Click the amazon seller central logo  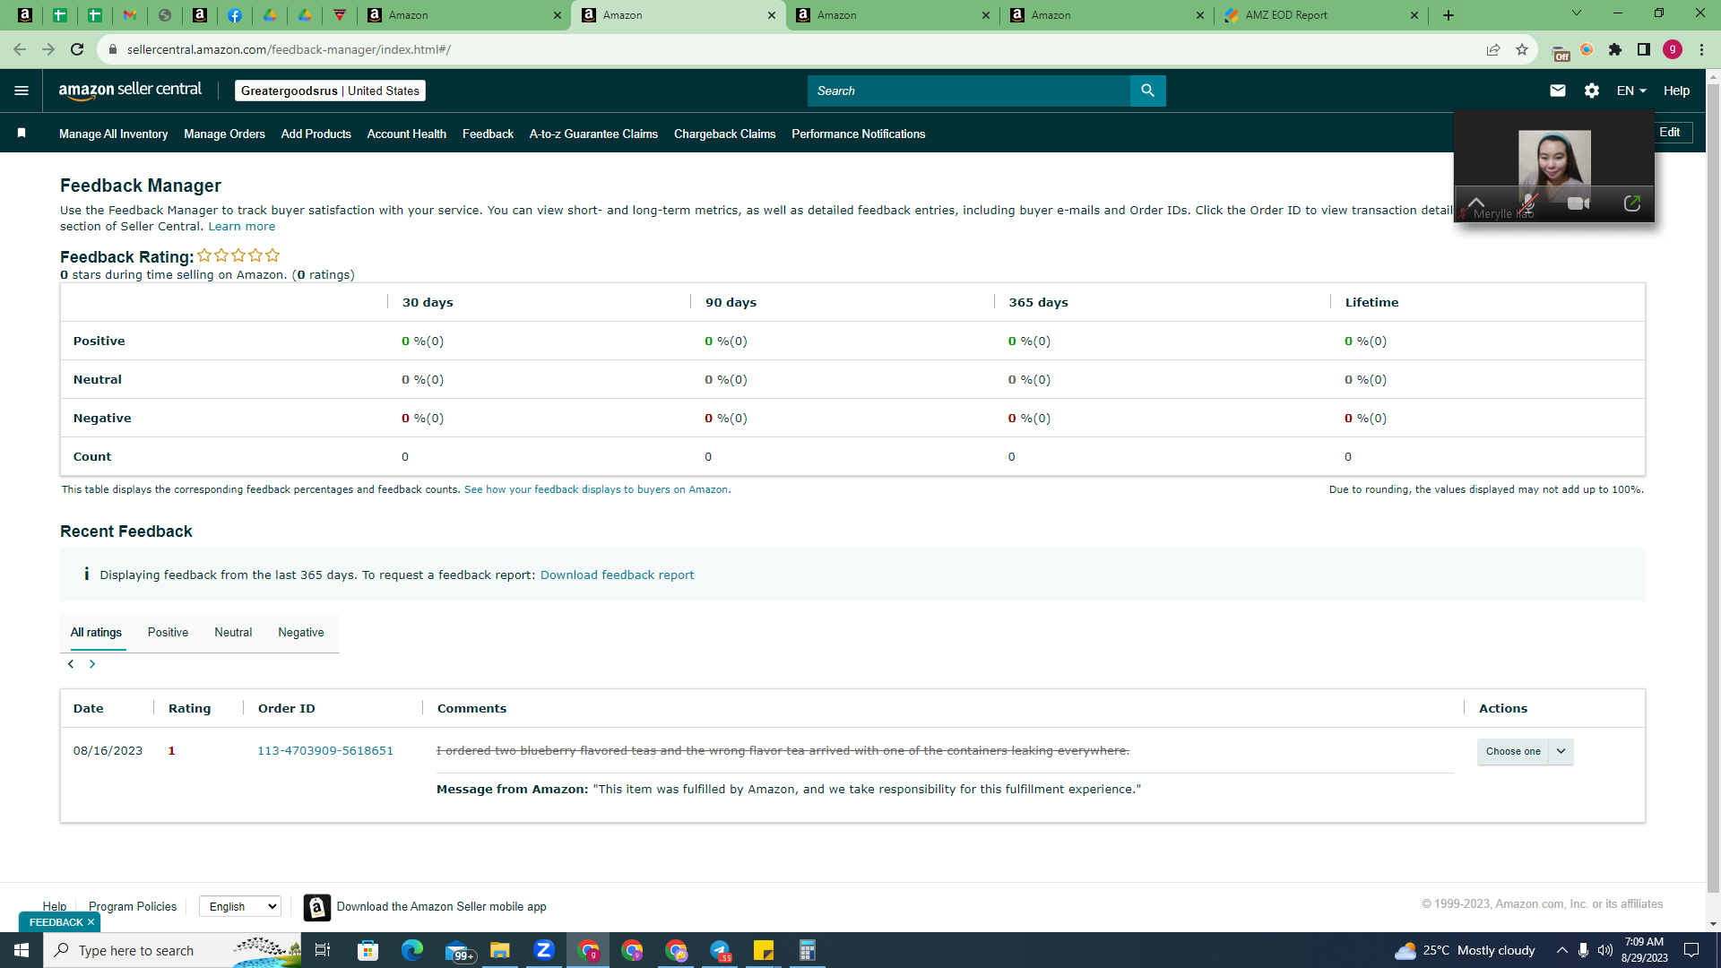pos(130,91)
